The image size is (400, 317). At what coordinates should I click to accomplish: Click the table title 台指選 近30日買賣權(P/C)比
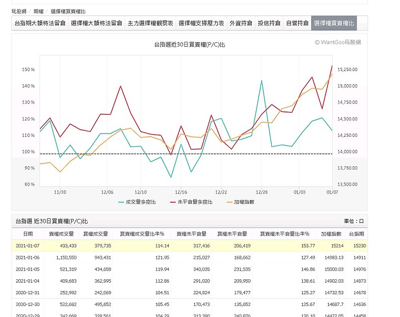52,221
